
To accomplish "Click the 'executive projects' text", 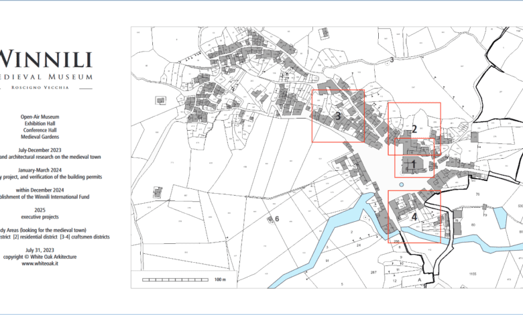I will pyautogui.click(x=40, y=216).
